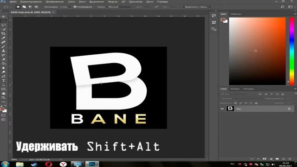Toggle Quick Mask mode in toolbox
Screen dimensions: 297x167
pos(3,116)
